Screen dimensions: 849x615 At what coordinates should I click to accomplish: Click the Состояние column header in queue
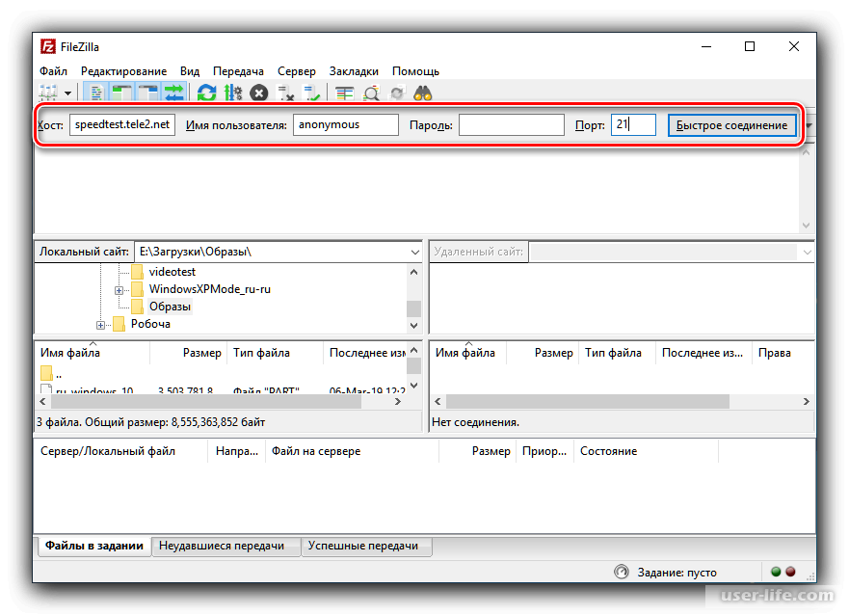646,451
